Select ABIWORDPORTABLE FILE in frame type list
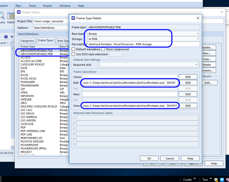The height and width of the screenshot is (182, 229). [44, 50]
